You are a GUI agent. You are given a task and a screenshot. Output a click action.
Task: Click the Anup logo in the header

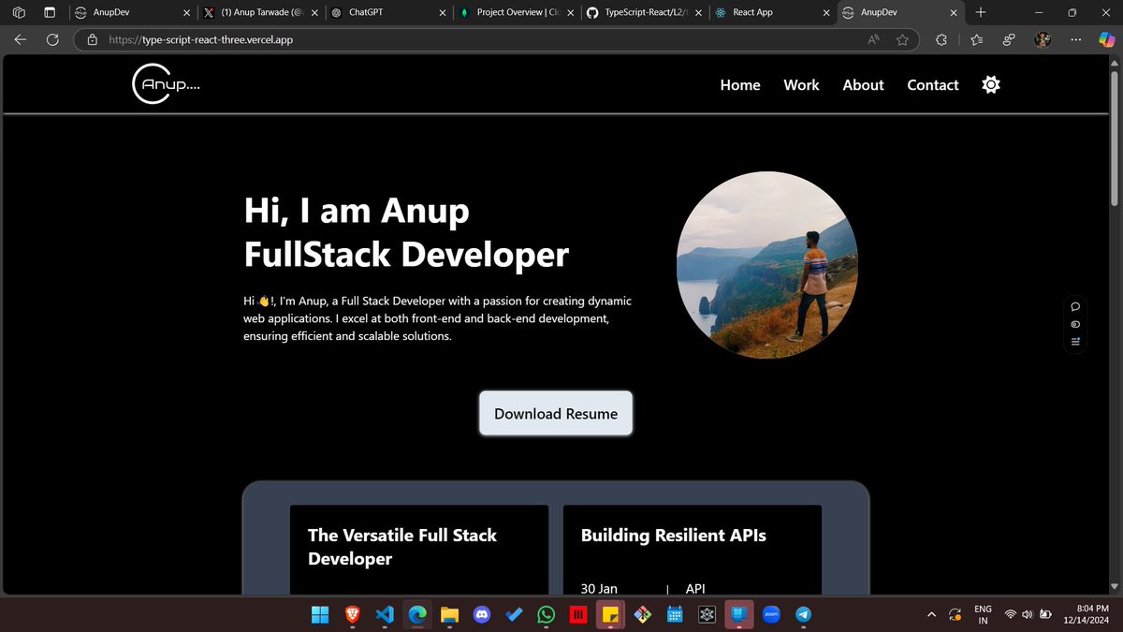[166, 84]
